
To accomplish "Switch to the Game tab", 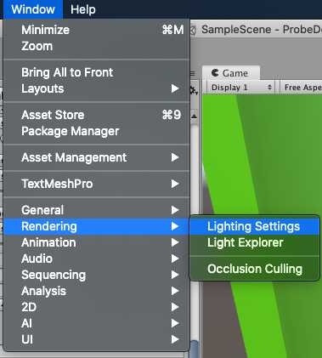I will [230, 73].
